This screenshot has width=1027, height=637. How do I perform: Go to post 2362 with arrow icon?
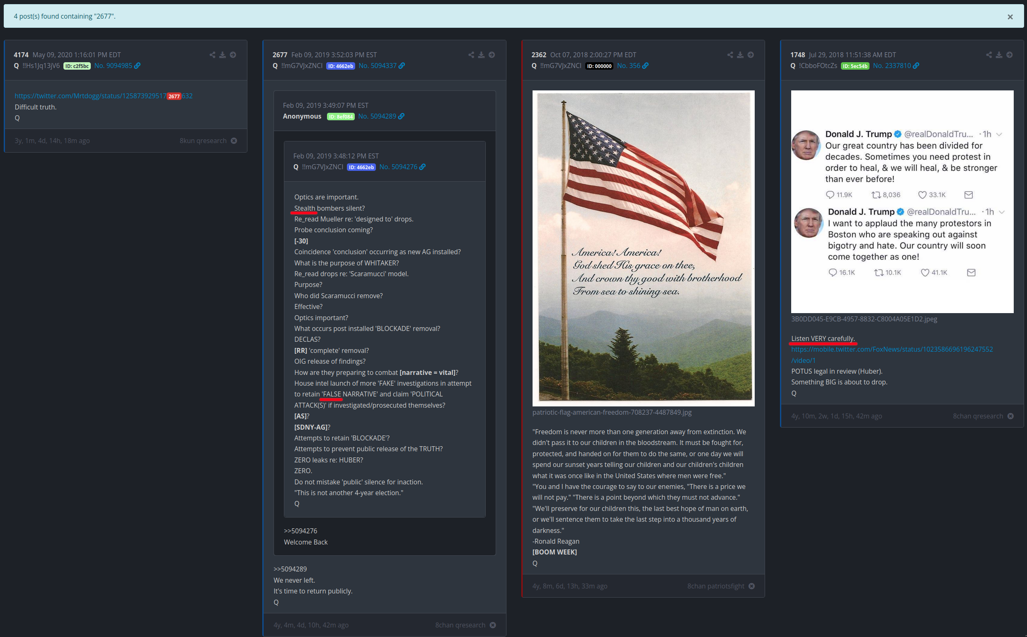(751, 55)
